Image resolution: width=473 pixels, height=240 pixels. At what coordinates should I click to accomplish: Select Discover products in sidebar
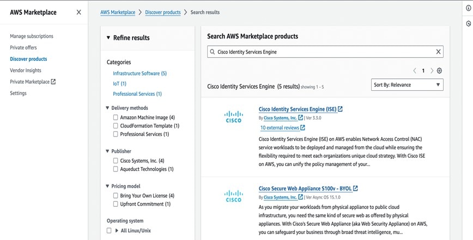pos(28,59)
